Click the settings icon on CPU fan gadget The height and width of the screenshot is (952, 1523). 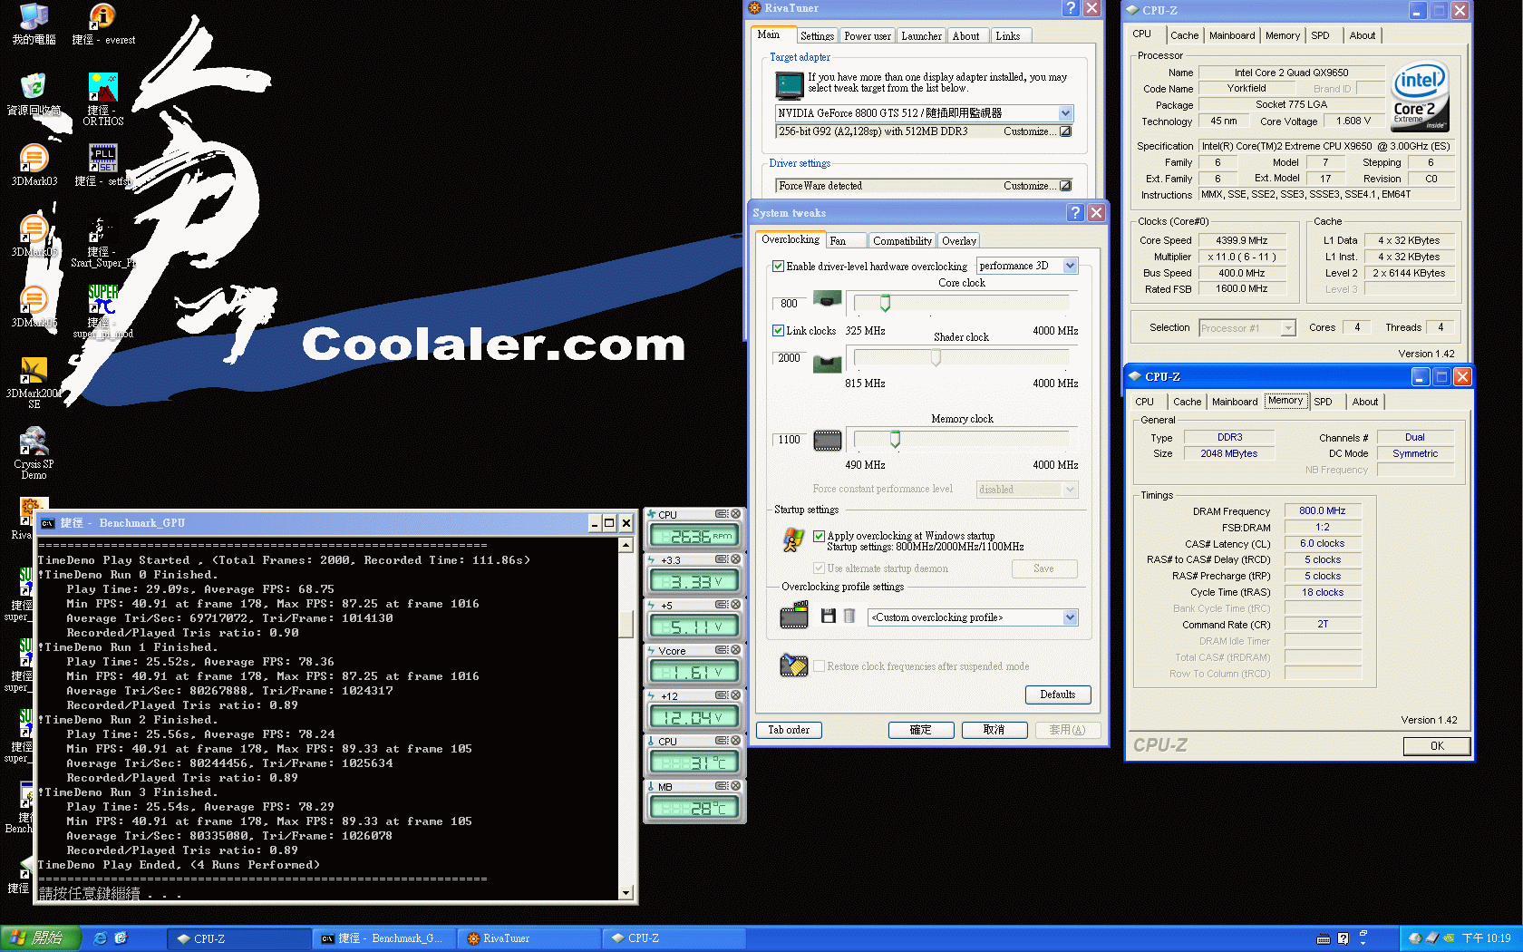coord(722,514)
